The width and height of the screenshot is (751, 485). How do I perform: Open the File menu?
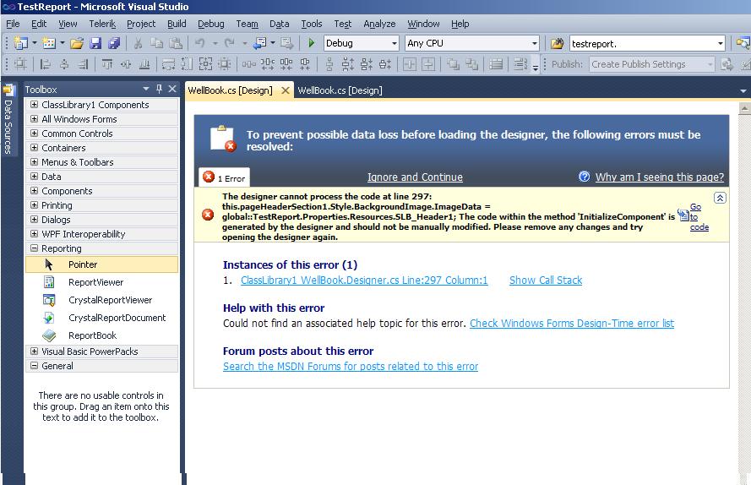(x=13, y=24)
